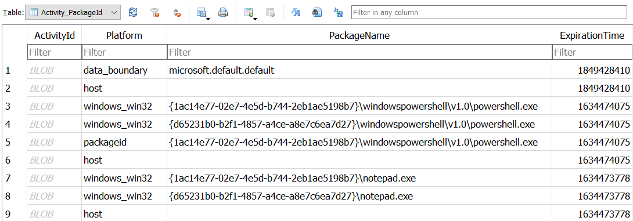The image size is (633, 221).
Task: Select the 'microsoft.default.default' cell
Action: 359,71
